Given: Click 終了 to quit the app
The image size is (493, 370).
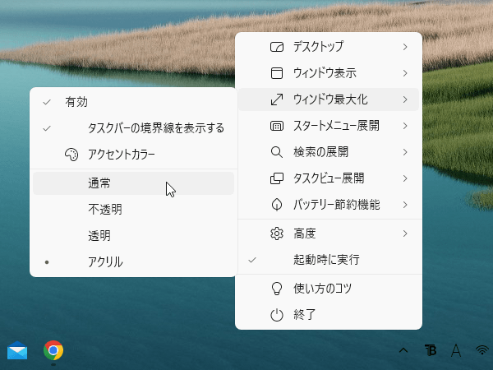Looking at the screenshot, I should tap(304, 315).
